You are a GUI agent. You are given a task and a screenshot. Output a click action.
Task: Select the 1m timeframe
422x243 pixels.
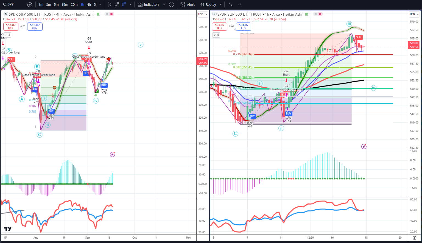pyautogui.click(x=41, y=5)
